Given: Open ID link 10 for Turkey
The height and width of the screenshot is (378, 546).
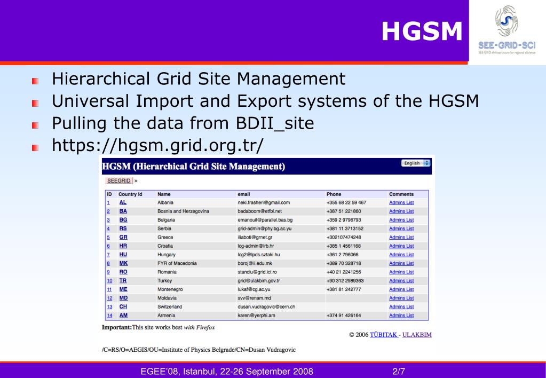Looking at the screenshot, I should click(110, 281).
